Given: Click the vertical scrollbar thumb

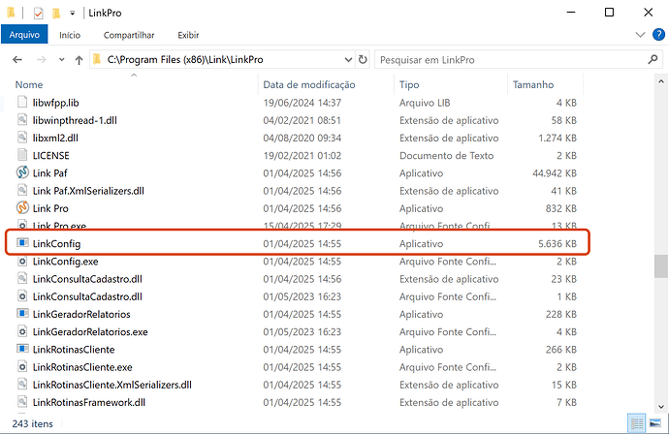Looking at the screenshot, I should point(660,265).
